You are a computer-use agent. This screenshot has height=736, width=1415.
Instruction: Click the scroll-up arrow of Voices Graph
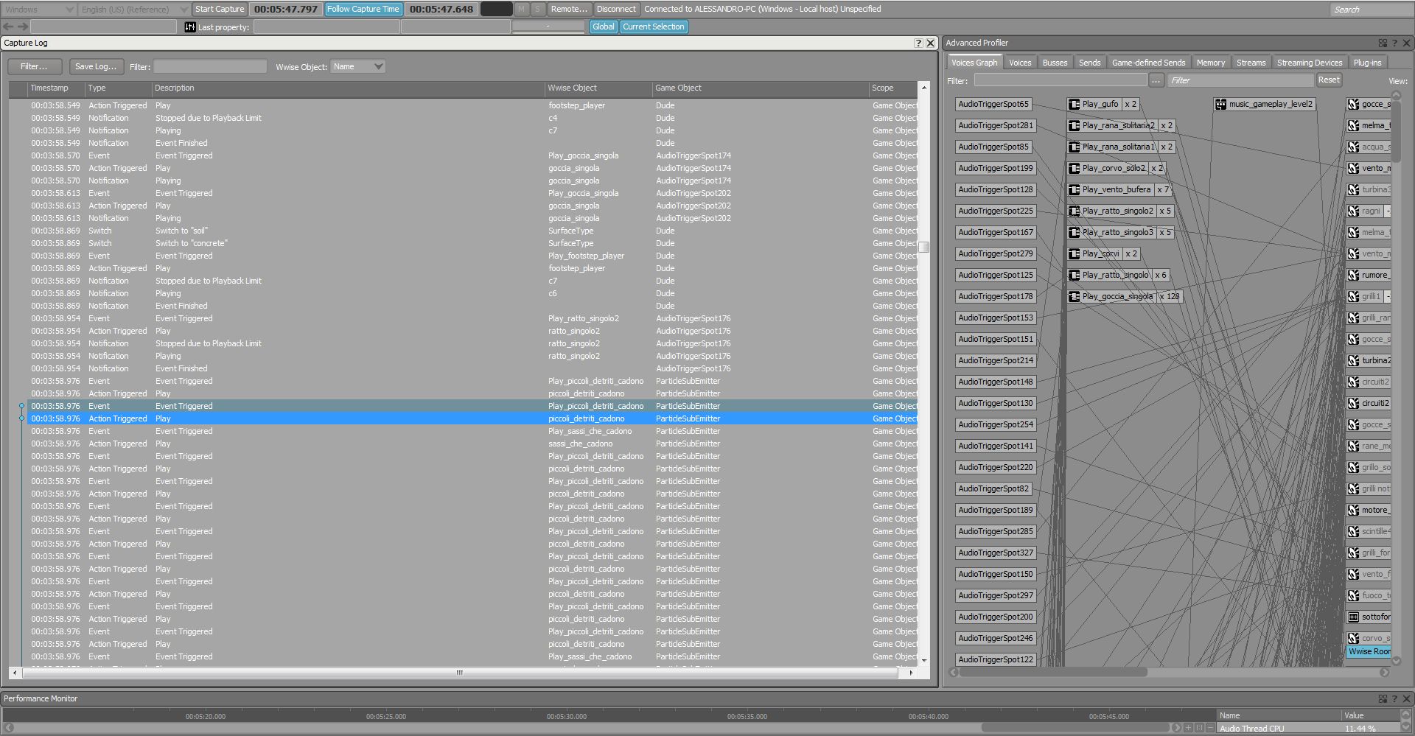pos(1396,97)
